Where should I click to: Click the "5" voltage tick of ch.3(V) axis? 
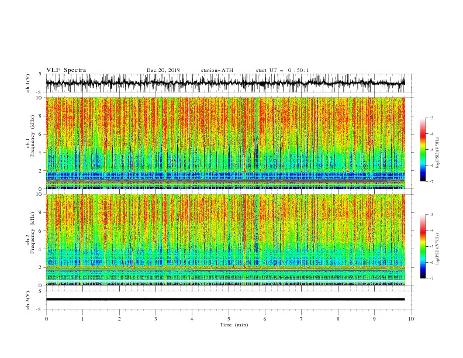click(x=40, y=291)
